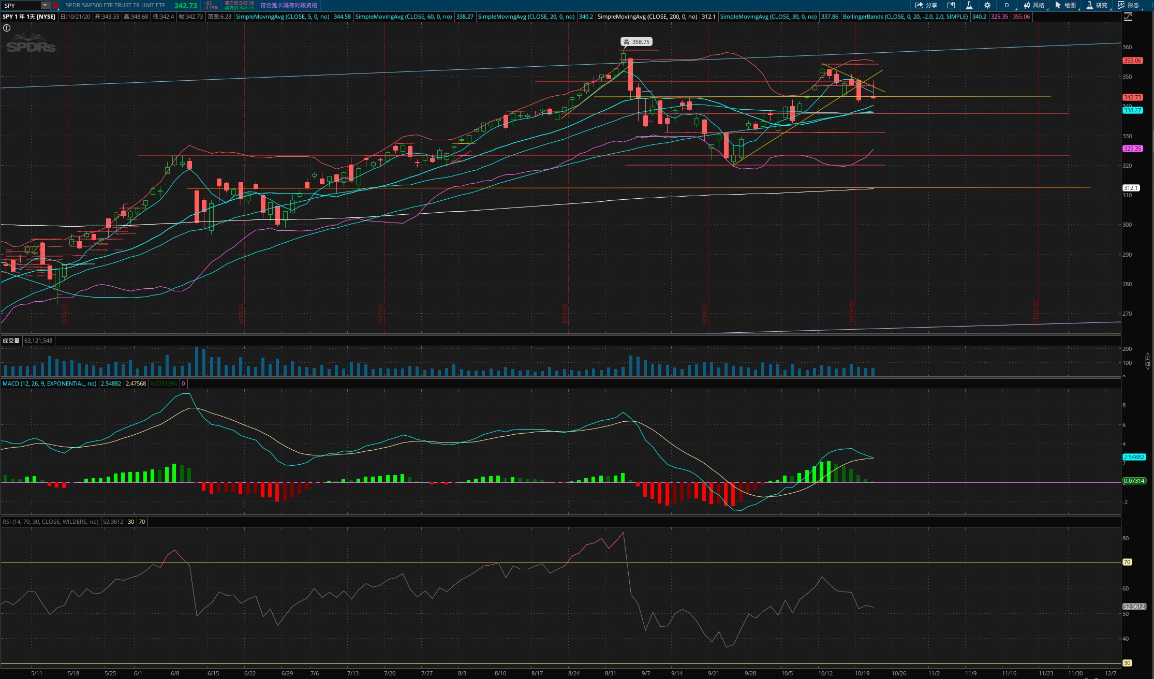Click the chart title SPY 1 年 1天 [NYSE]
Viewport: 1154px width, 679px height.
tap(29, 17)
